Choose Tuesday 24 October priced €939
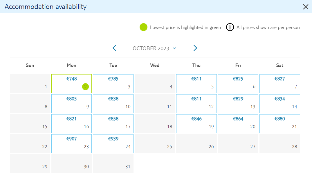This screenshot has height=180, width=312. pyautogui.click(x=113, y=144)
